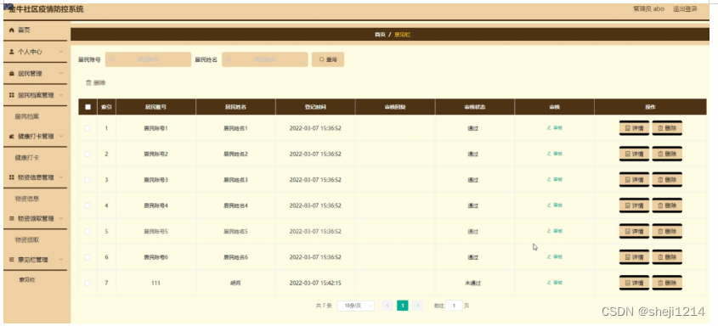Click the 删除 trash button in row 5
Image resolution: width=718 pixels, height=326 pixels.
(x=667, y=232)
